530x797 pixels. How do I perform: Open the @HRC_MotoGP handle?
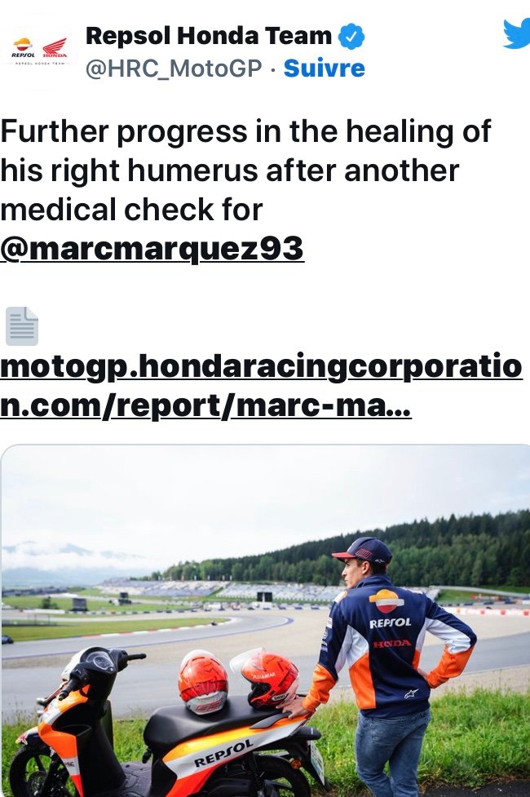174,69
